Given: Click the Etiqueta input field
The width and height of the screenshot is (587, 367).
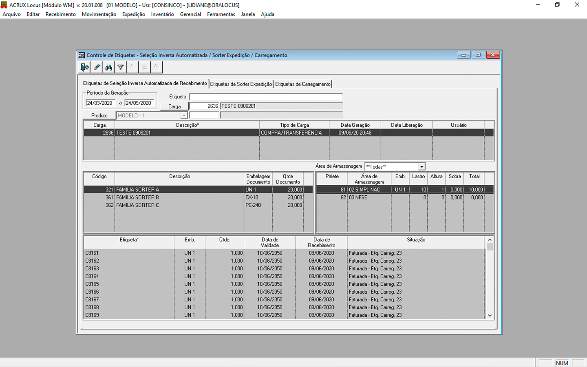Looking at the screenshot, I should pos(266,97).
